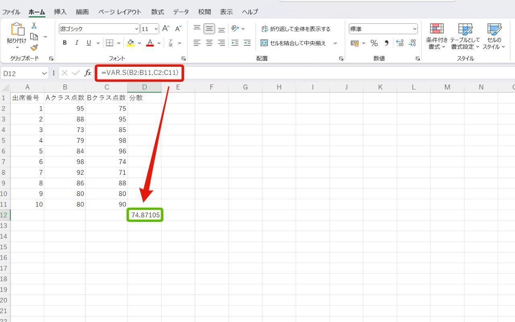
Task: Open the データ tab
Action: point(181,12)
